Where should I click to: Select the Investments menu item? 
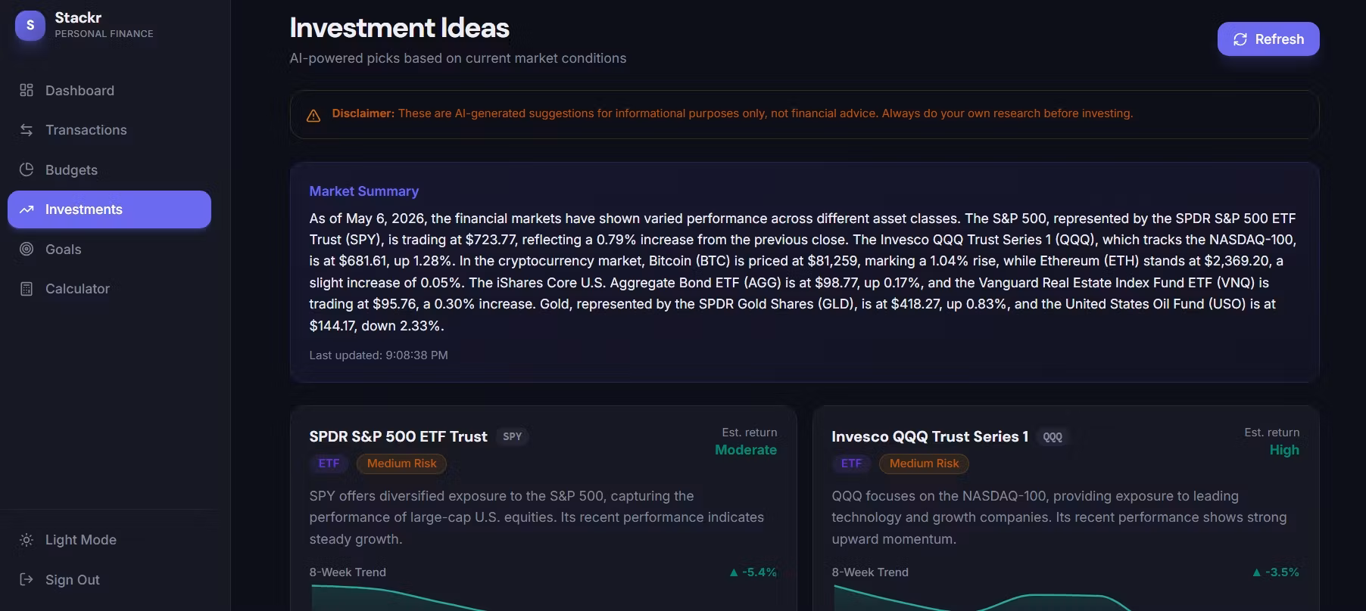109,209
